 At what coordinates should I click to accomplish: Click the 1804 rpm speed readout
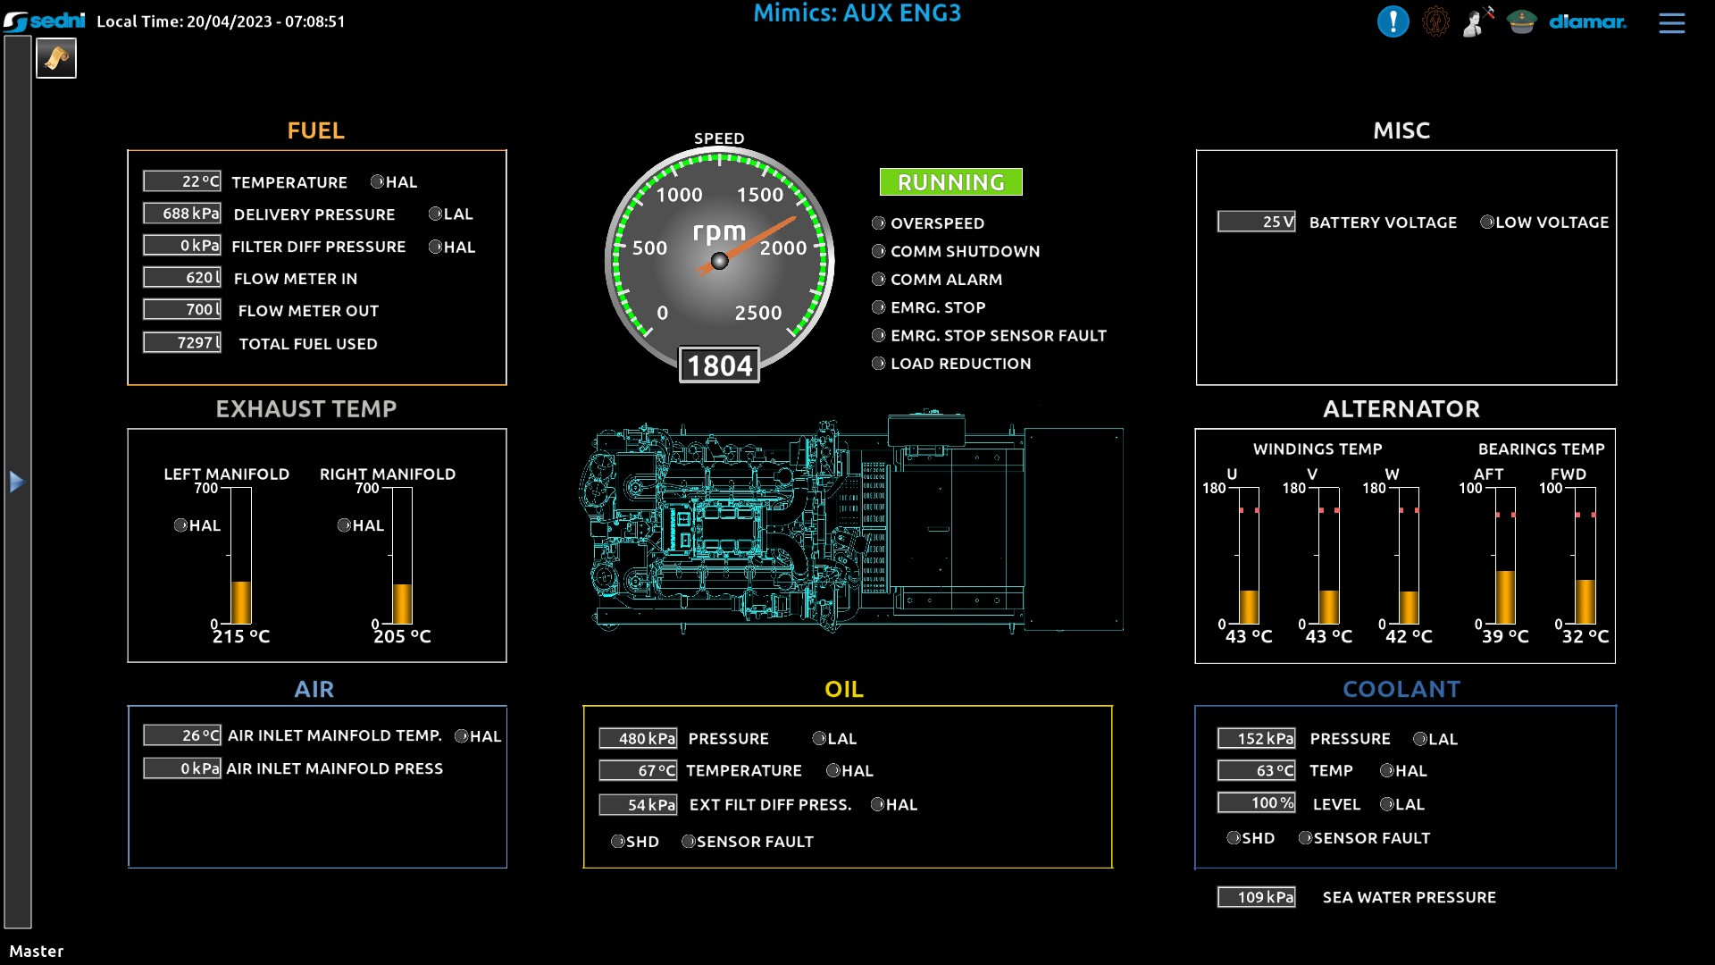click(x=719, y=365)
